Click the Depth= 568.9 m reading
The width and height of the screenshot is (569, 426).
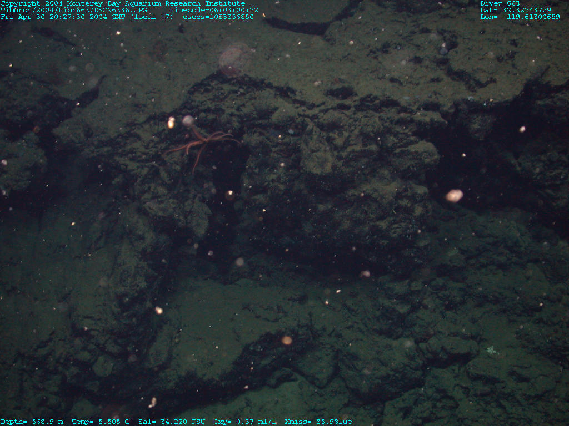[32, 422]
